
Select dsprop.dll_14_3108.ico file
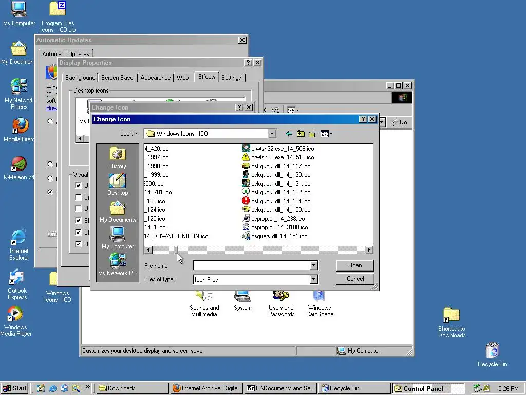pyautogui.click(x=275, y=227)
